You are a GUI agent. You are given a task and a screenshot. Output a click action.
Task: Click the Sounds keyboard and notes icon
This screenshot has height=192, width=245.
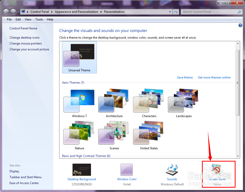point(172,170)
